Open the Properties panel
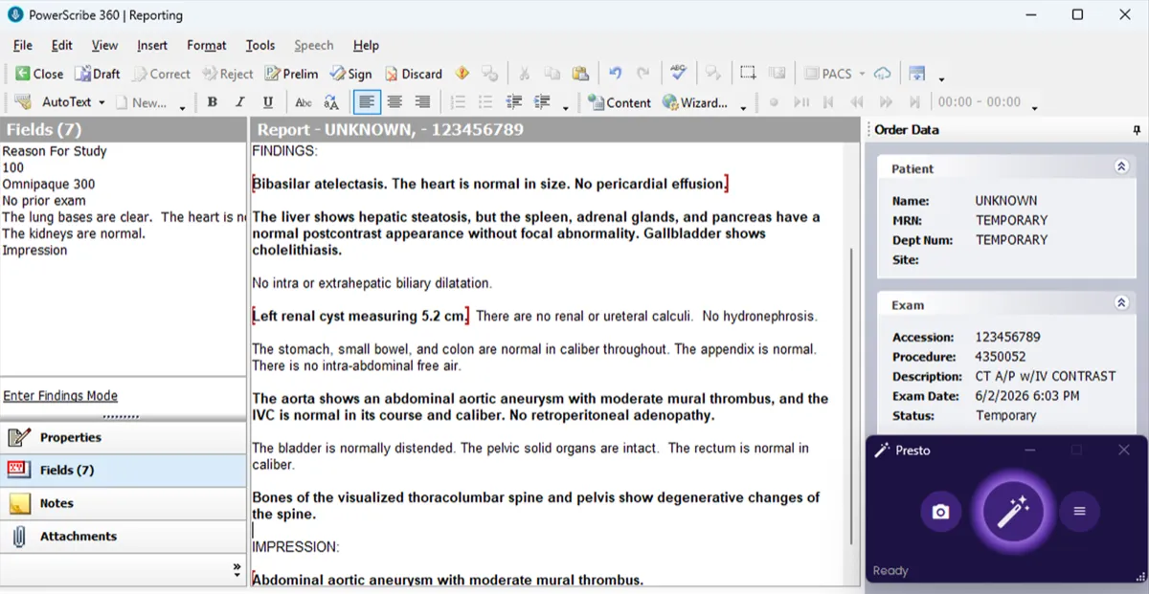 tap(124, 437)
